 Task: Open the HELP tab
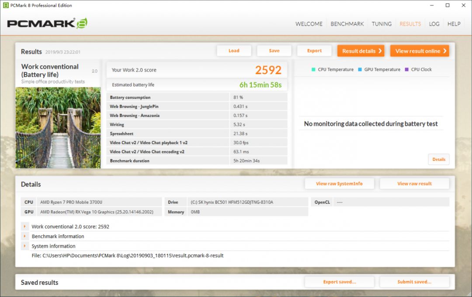454,24
